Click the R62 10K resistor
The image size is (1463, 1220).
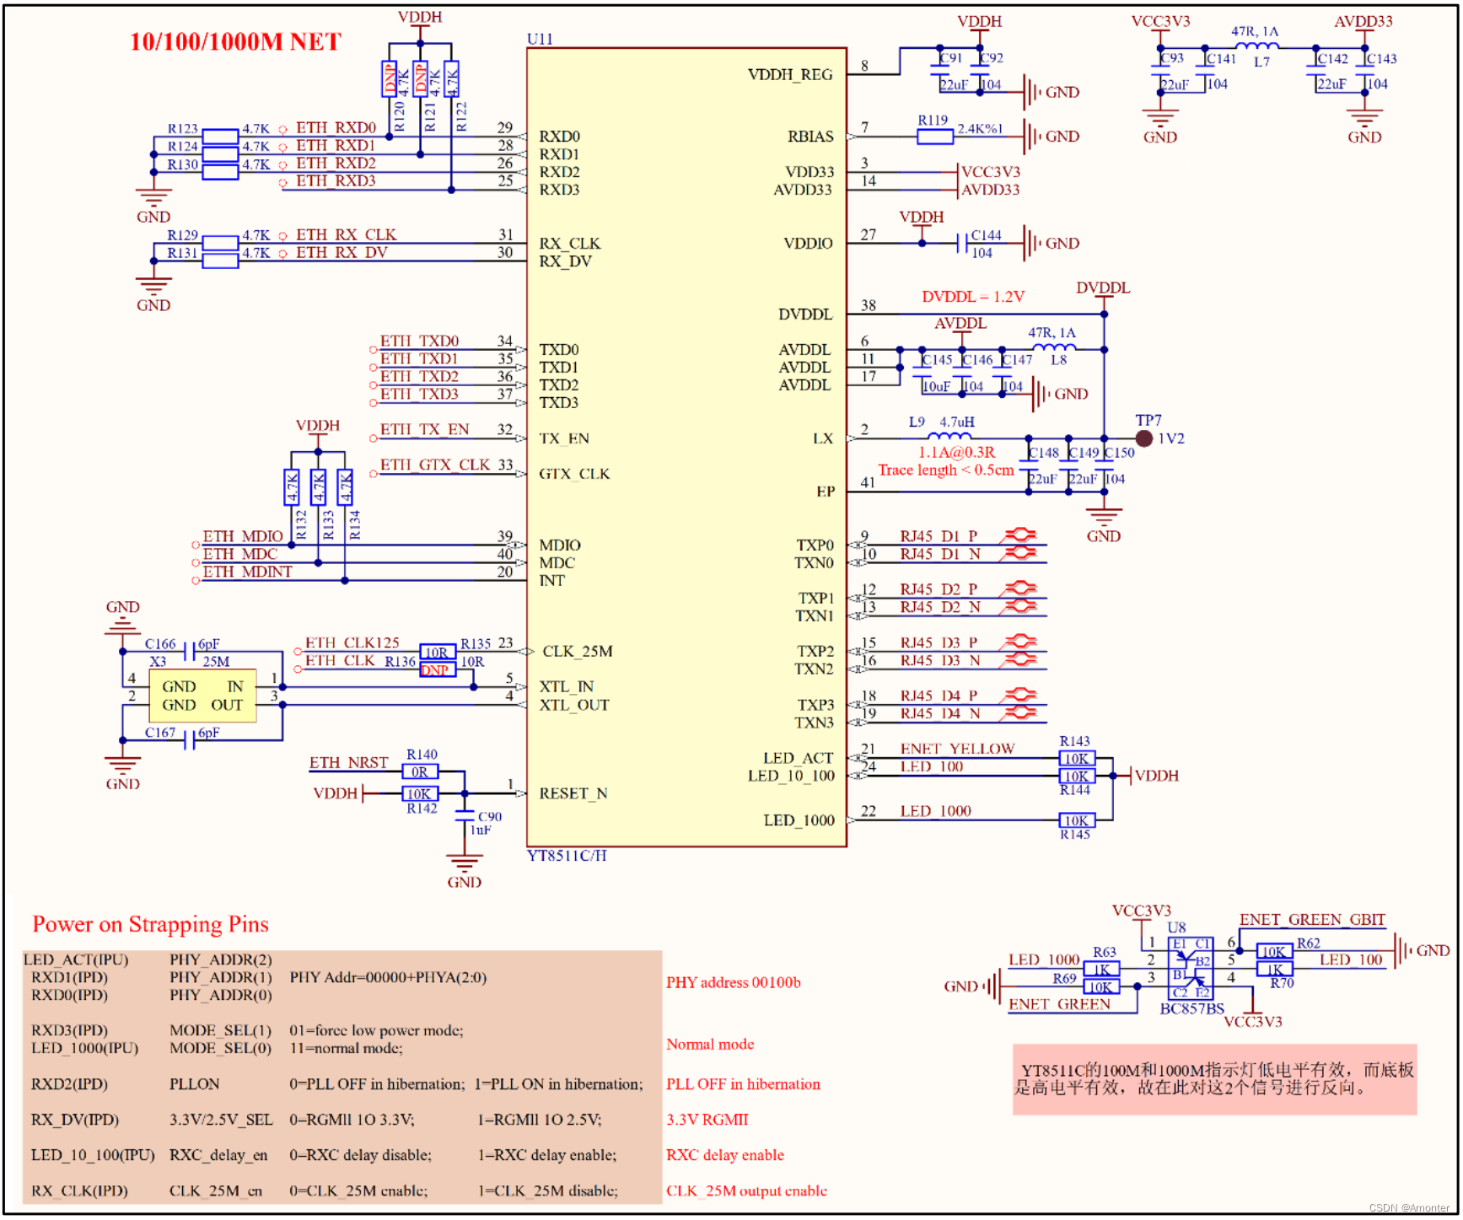(1274, 951)
